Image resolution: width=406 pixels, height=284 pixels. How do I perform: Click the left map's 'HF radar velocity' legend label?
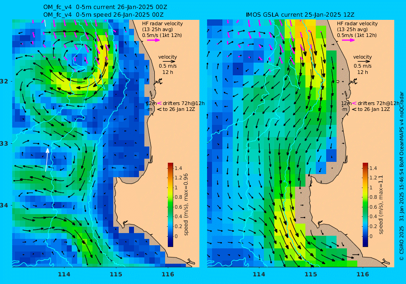[162, 23]
